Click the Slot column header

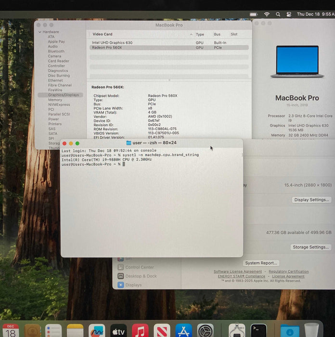(234, 34)
